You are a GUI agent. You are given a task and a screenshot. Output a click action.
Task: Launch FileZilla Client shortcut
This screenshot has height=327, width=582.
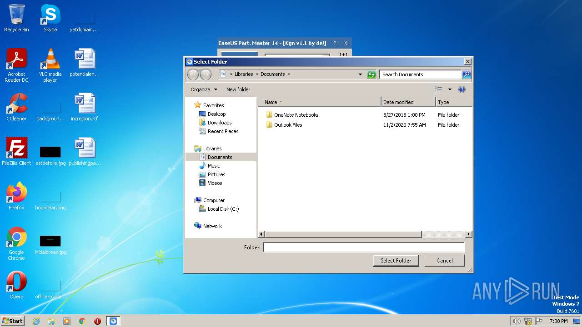(16, 152)
